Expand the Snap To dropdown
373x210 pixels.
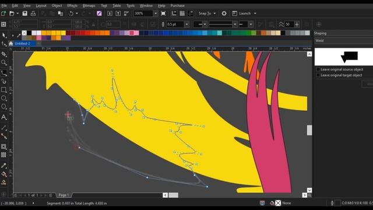214,13
